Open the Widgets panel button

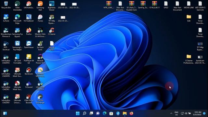coord(5,113)
